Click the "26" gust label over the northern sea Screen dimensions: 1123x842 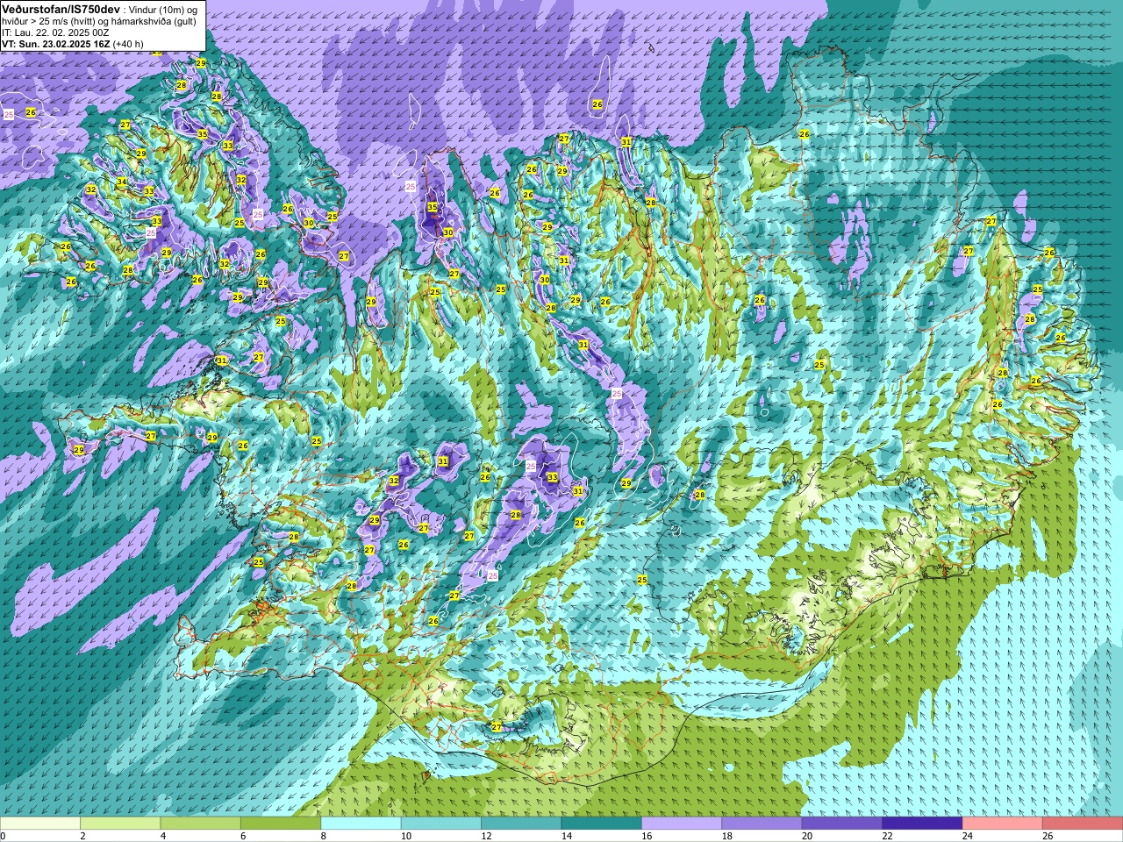[597, 104]
